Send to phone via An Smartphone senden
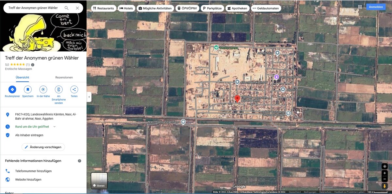The width and height of the screenshot is (392, 194). [59, 89]
